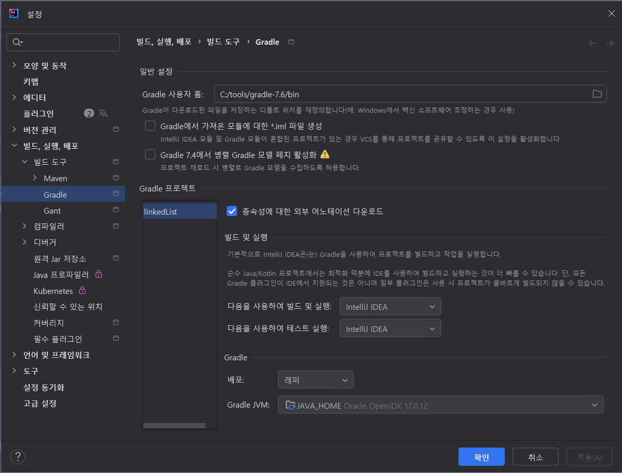Open 고급 설정 settings page
Screen dimensions: 622x473
(40, 403)
